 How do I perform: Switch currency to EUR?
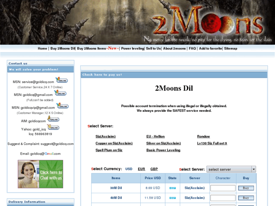pyautogui.click(x=141, y=169)
